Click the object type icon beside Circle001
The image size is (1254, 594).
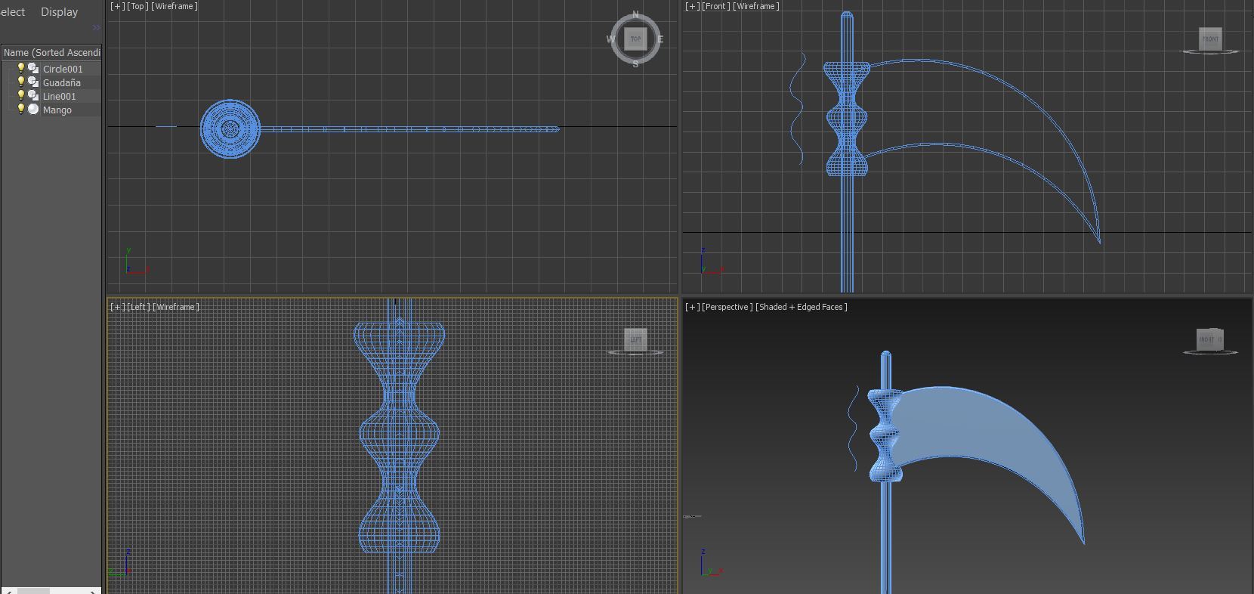click(x=33, y=69)
